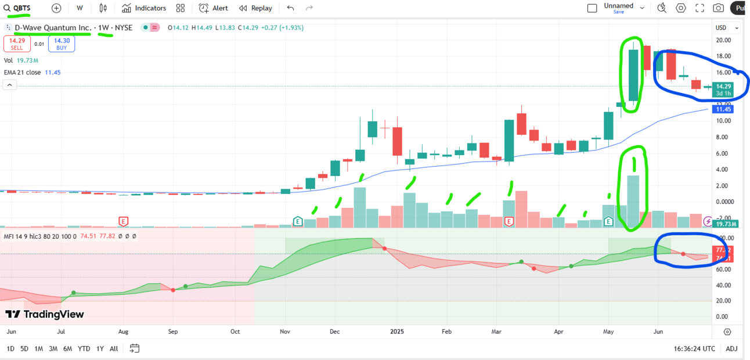Select the 1Y date range
Screen dimensions: 750x360
coord(100,348)
